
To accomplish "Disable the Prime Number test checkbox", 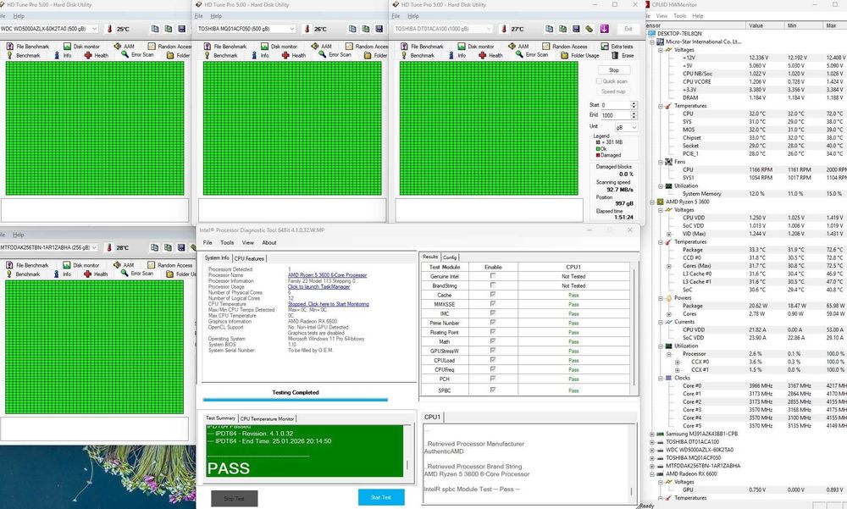I will pyautogui.click(x=492, y=323).
